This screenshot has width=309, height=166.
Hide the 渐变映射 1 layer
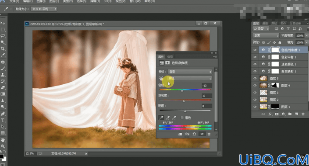coord(255,71)
